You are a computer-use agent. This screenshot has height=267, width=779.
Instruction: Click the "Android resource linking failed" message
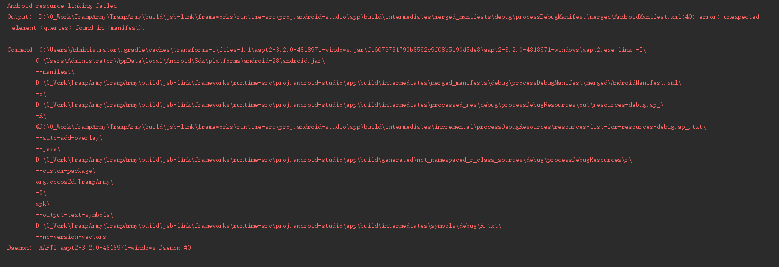(62, 6)
